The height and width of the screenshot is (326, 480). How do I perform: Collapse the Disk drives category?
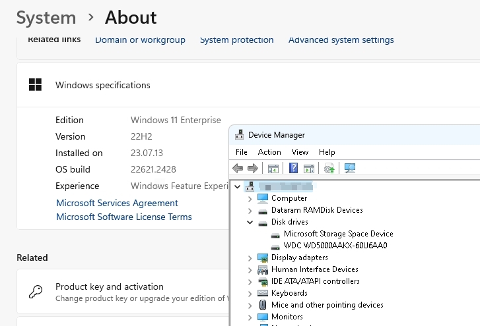(x=250, y=222)
